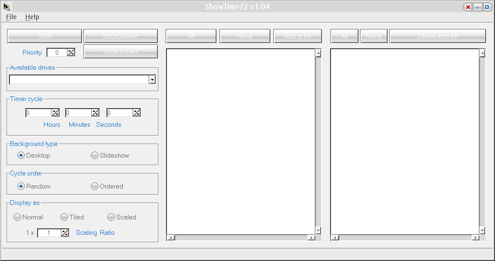The image size is (495, 261).
Task: Click the Seconds spinner arrows
Action: tap(136, 113)
